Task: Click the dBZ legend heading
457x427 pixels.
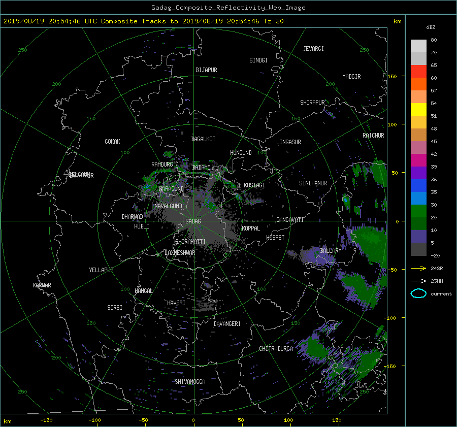Action: (431, 27)
